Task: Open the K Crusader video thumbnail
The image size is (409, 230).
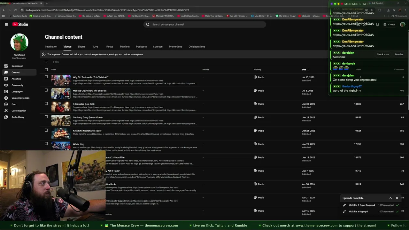Action: (61, 107)
